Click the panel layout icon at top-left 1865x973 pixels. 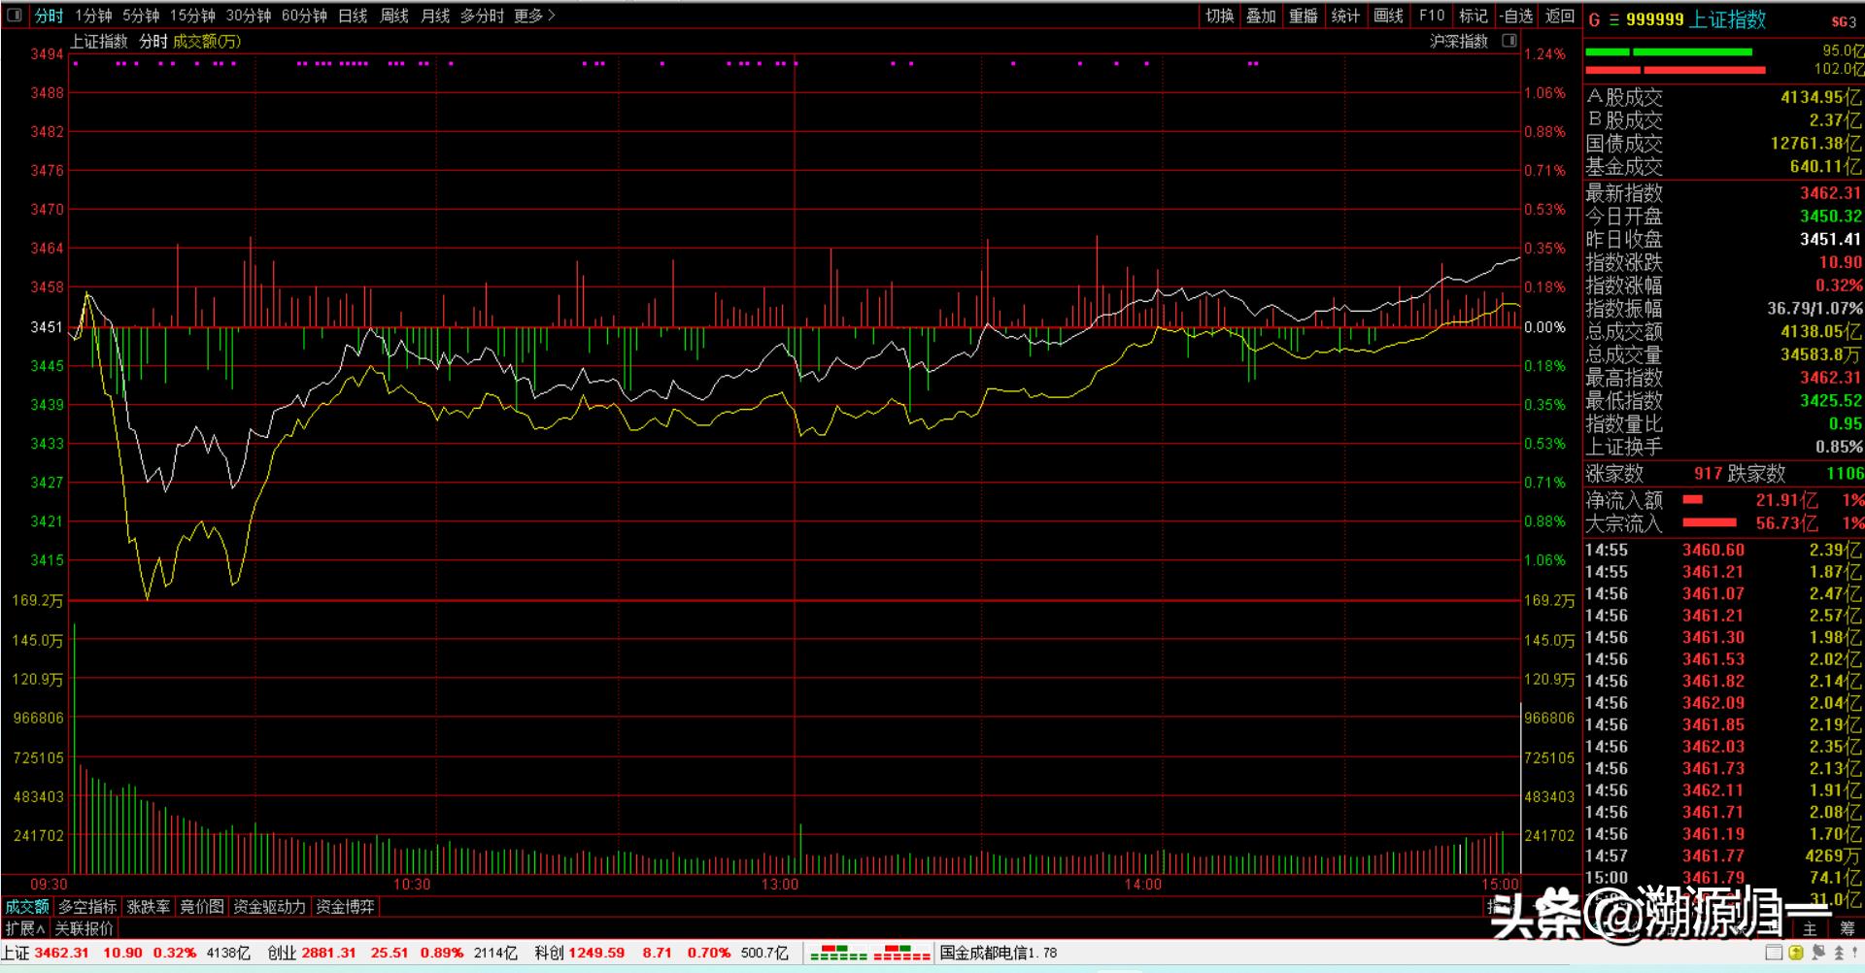[15, 16]
